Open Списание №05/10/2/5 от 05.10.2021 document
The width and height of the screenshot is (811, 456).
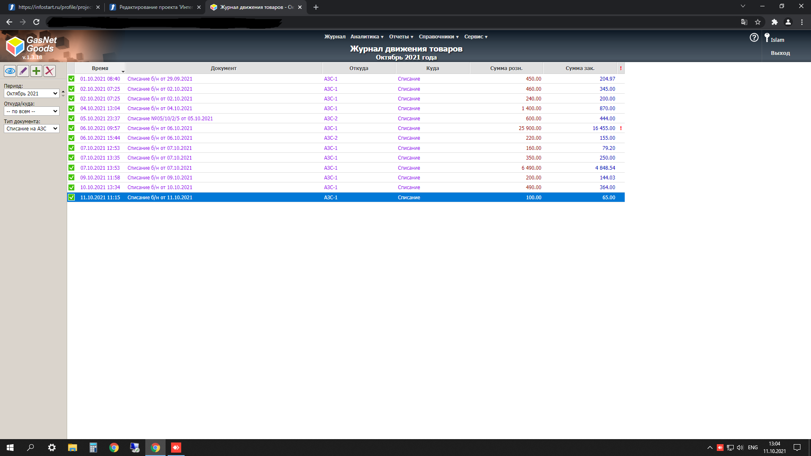tap(170, 119)
